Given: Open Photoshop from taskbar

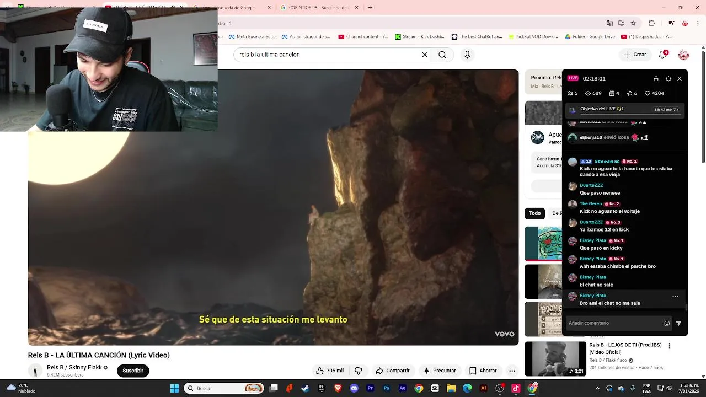Looking at the screenshot, I should [387, 388].
